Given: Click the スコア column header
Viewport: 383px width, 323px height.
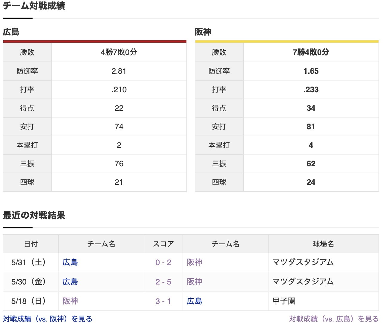Looking at the screenshot, I should [x=163, y=244].
